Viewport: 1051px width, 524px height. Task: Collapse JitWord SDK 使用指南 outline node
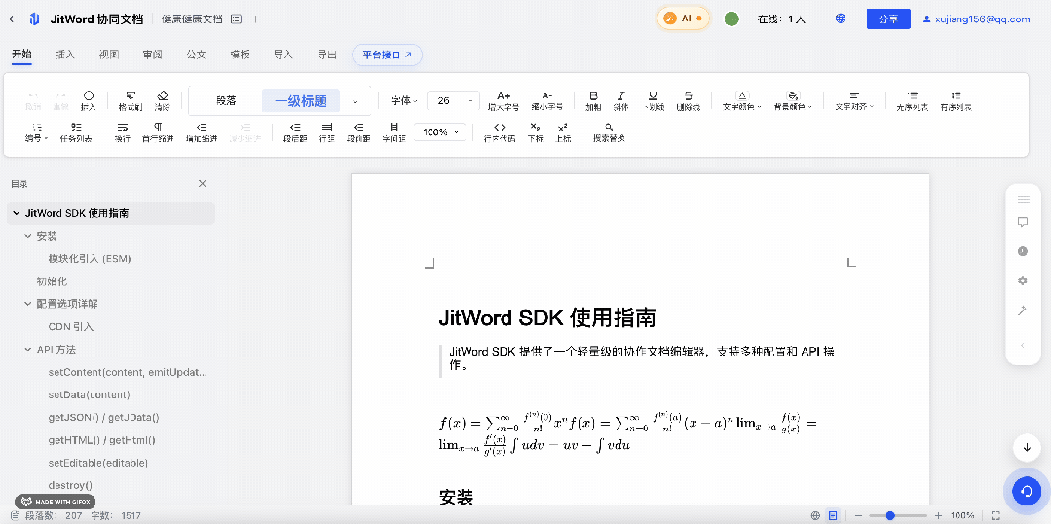17,213
